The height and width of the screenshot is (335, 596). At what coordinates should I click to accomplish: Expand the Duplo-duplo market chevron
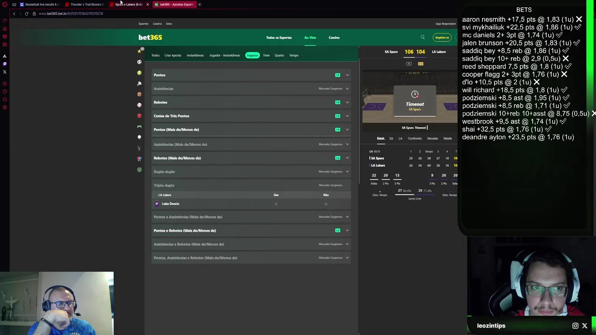coord(347,172)
